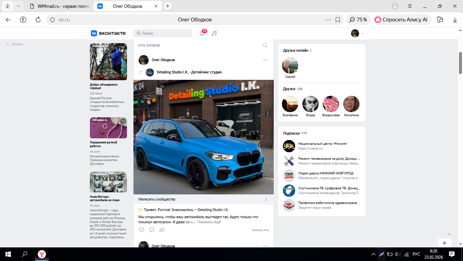Launch Yandex Browser from the taskbar
The height and width of the screenshot is (261, 463).
[x=42, y=254]
